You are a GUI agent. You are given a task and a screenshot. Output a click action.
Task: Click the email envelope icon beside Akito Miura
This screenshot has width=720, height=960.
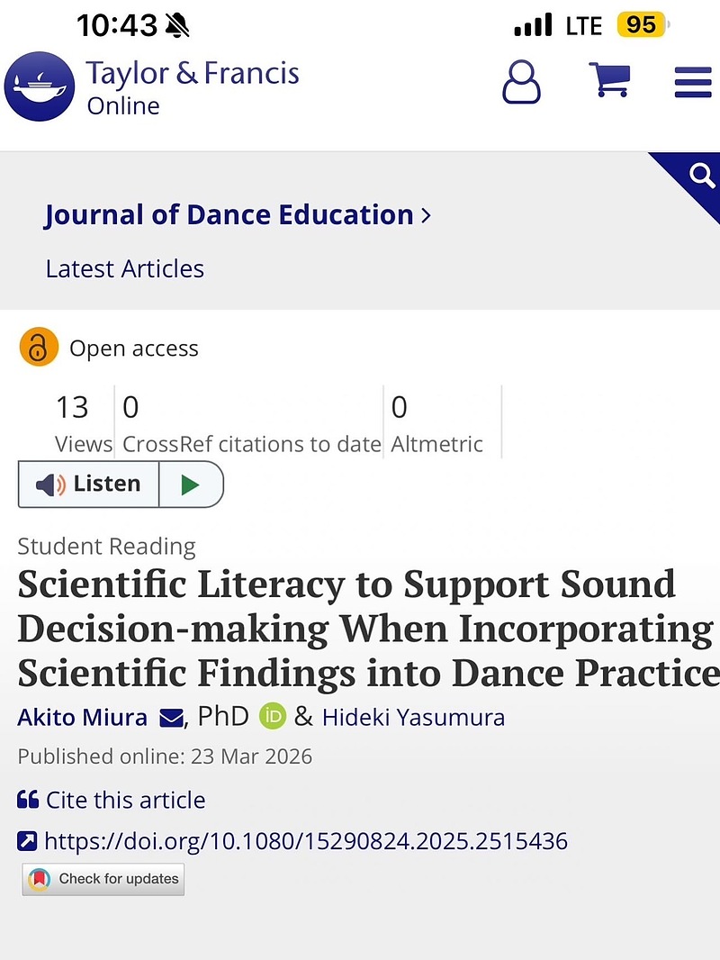[171, 718]
